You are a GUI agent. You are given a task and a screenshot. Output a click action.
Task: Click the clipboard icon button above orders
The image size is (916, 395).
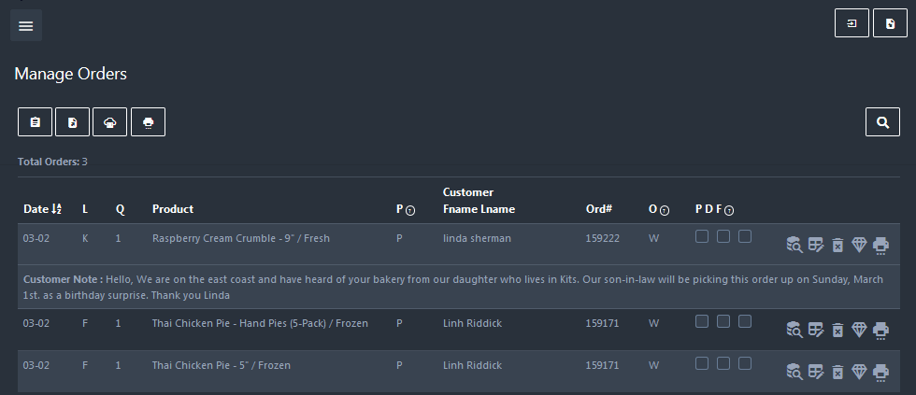coord(36,122)
